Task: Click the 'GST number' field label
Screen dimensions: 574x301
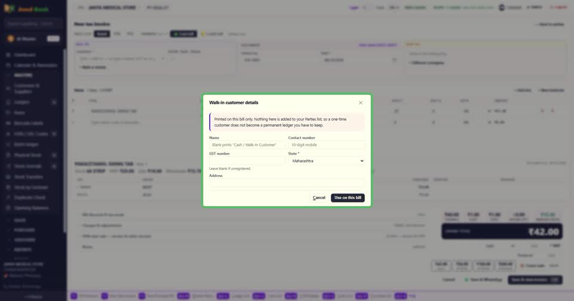Action: coord(219,153)
